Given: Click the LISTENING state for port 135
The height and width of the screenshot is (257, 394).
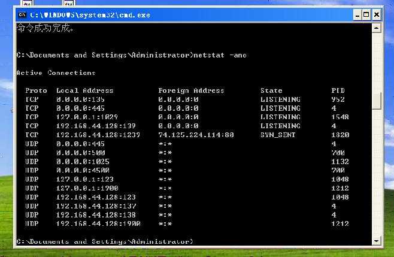Looking at the screenshot, I should coord(280,99).
